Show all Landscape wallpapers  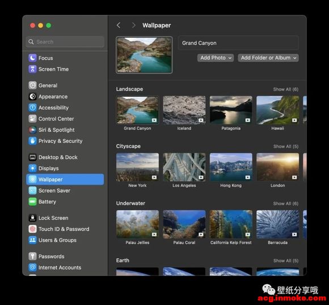click(285, 89)
